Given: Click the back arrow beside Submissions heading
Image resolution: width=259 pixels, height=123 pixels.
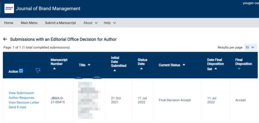Looking at the screenshot, I should click(x=5, y=39).
